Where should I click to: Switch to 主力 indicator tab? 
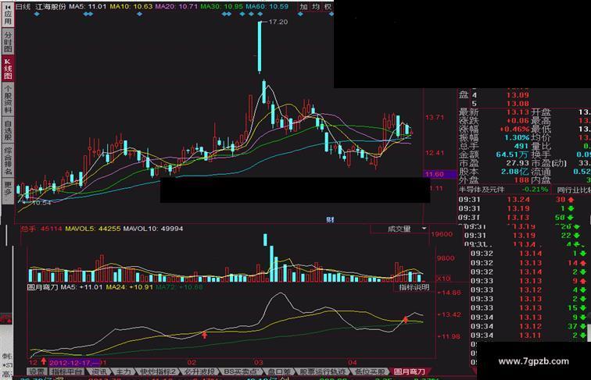click(124, 371)
